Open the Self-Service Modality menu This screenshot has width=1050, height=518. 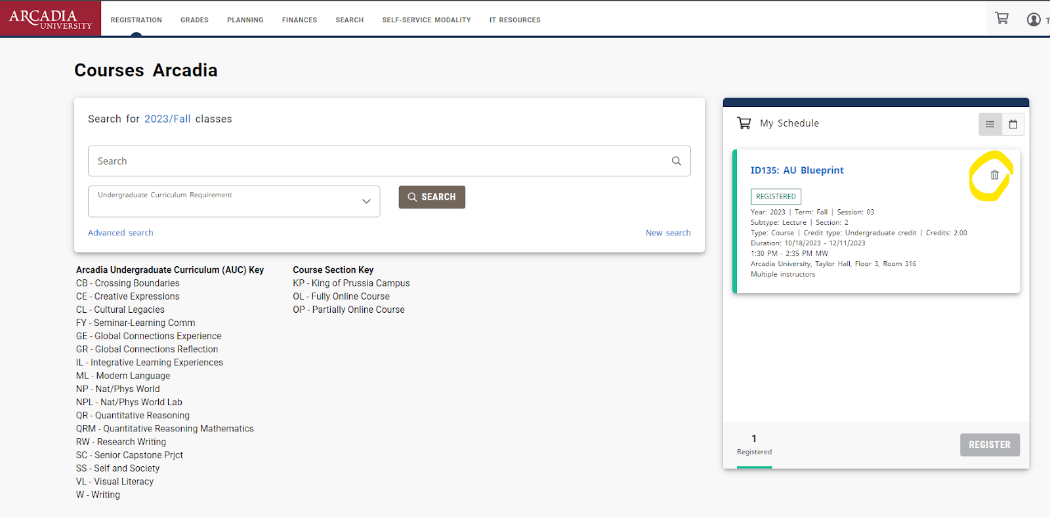pos(427,20)
